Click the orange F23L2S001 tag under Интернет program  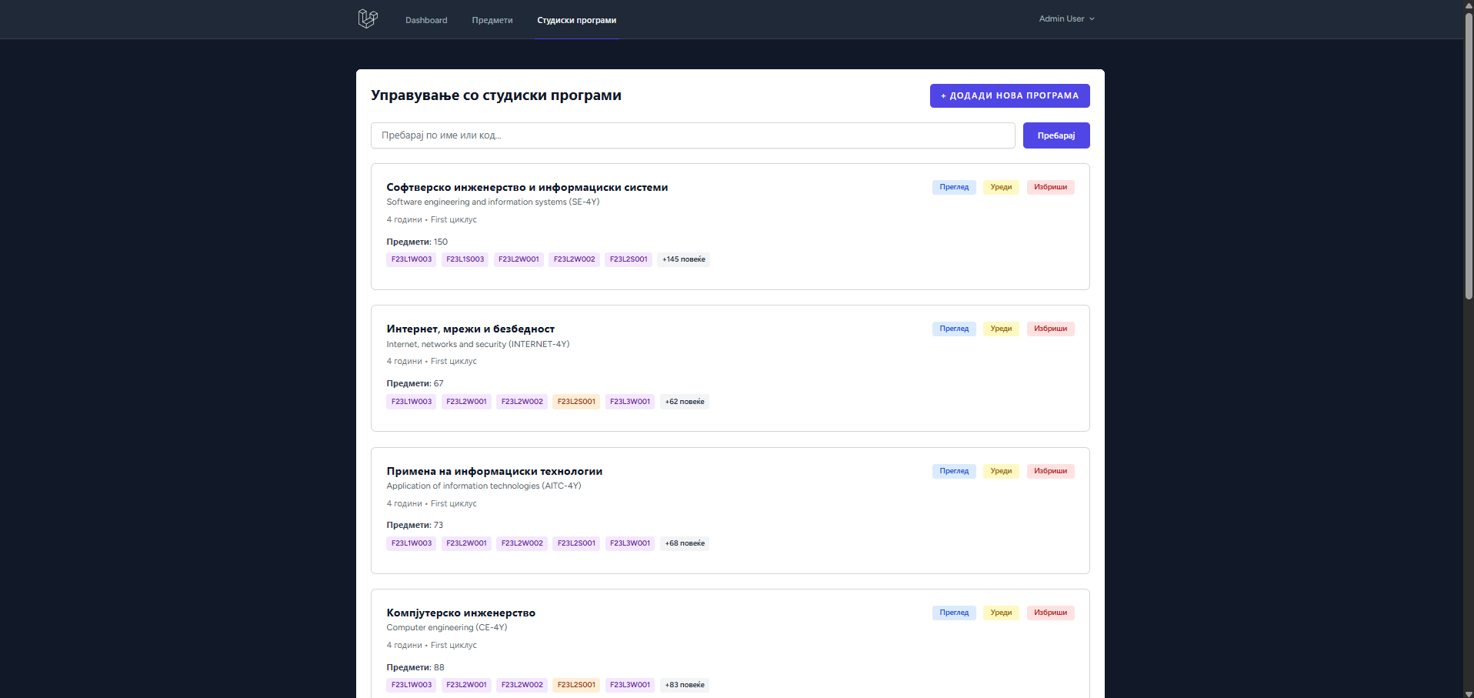[576, 402]
